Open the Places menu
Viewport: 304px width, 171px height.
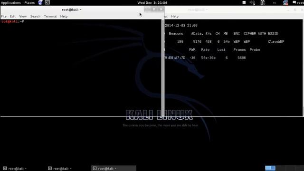29,3
